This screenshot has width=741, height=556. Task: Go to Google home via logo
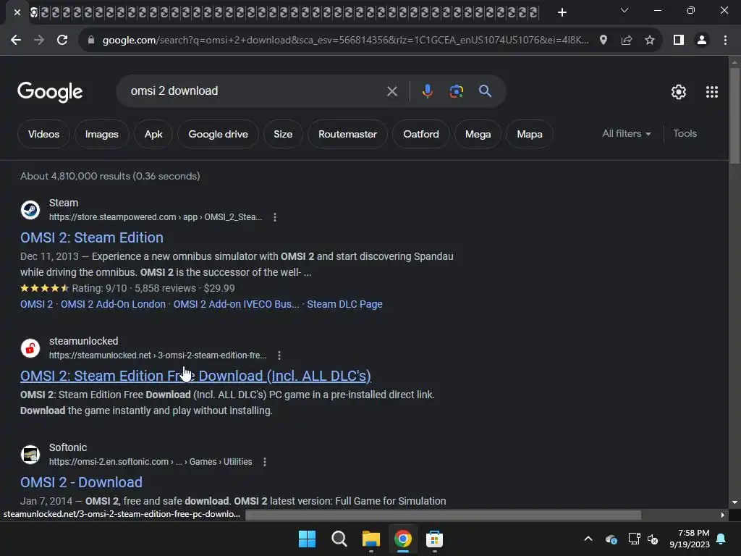(50, 92)
